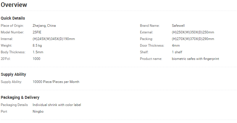Image resolution: width=237 pixels, height=123 pixels.
Task: Click the Quick Details section title
Action: [x=13, y=18]
